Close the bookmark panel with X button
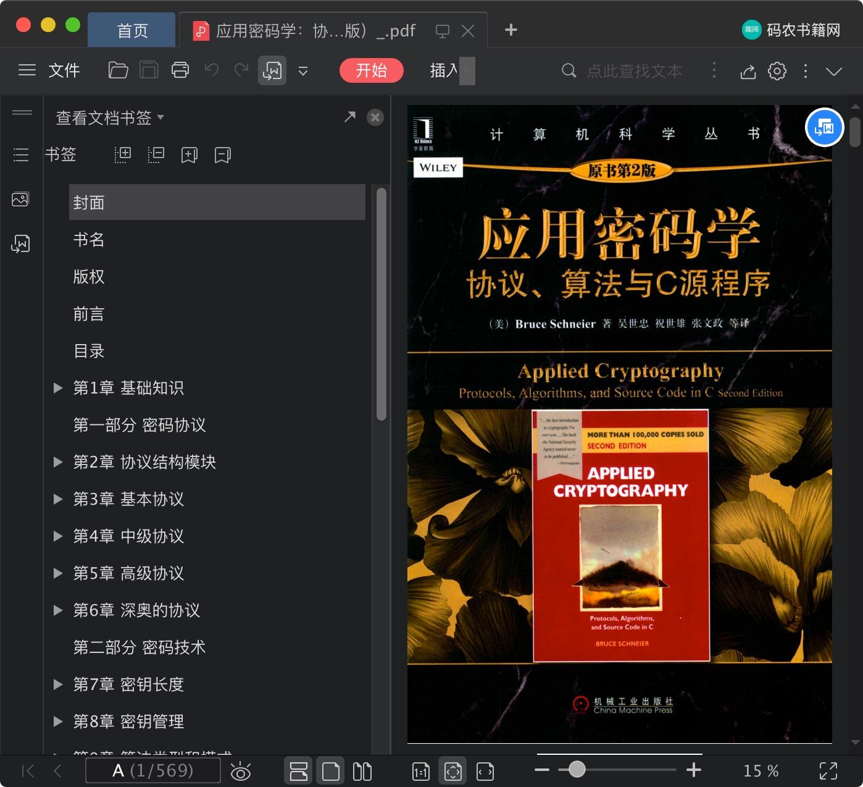The image size is (863, 787). [x=375, y=117]
